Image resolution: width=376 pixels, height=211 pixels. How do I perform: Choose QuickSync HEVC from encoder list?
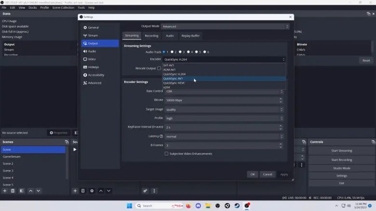point(174,83)
